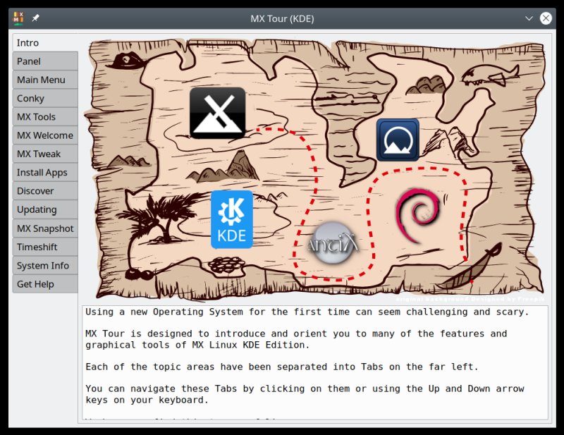
Task: Select the Get Help tab
Action: click(45, 284)
